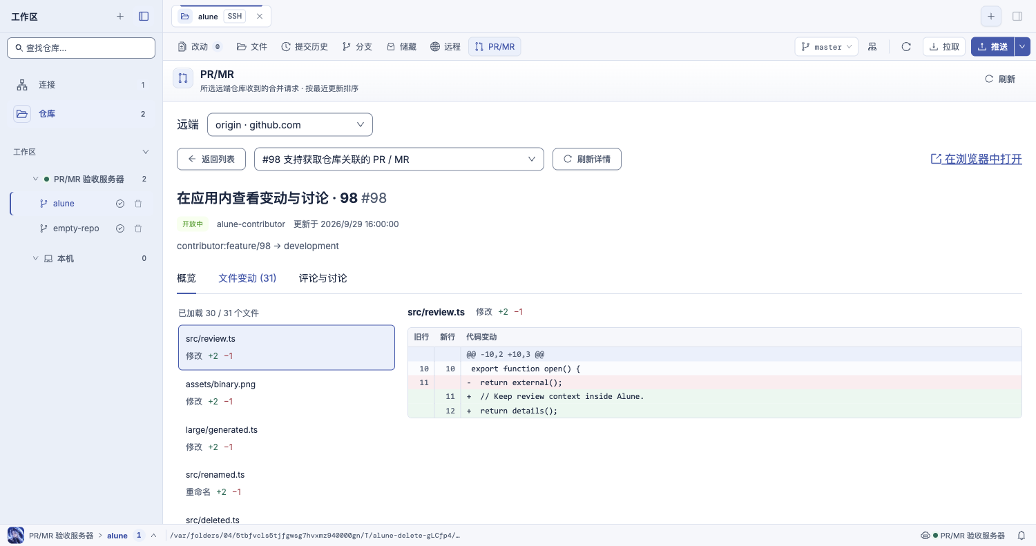
Task: Focus the 查找仓库 search field
Action: pos(81,48)
